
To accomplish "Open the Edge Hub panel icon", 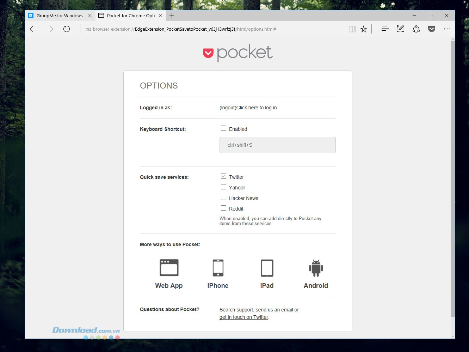I will (x=385, y=29).
